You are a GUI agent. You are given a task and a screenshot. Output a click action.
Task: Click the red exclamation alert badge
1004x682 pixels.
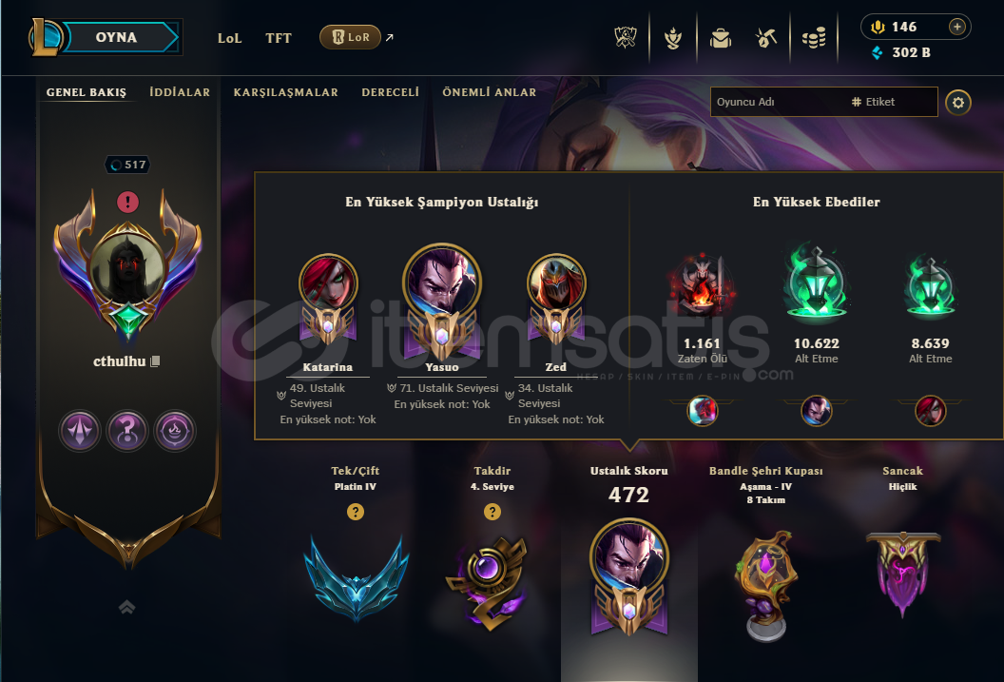[x=128, y=203]
